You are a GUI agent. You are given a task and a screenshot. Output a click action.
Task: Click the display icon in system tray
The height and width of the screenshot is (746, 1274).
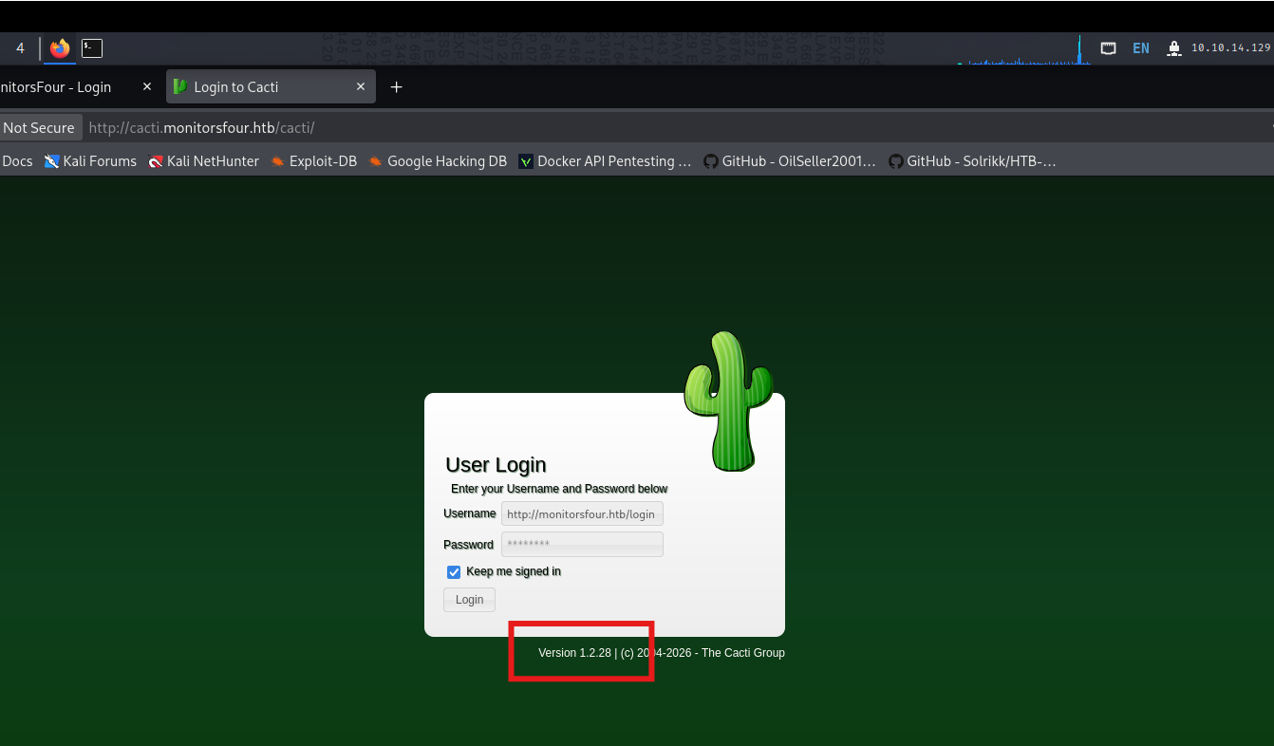(1108, 48)
